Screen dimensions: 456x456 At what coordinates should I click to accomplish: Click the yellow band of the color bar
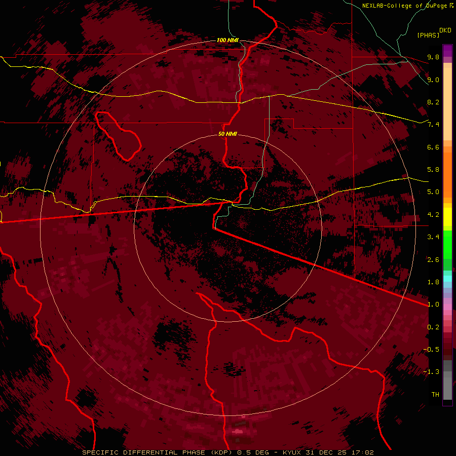(447, 217)
